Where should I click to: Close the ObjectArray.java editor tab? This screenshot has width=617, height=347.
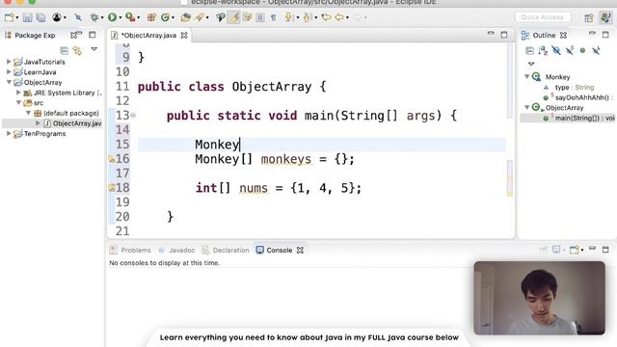pyautogui.click(x=184, y=36)
